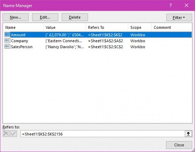This screenshot has height=152, width=195.
Task: Click the Amount named range icon
Action: click(7, 34)
